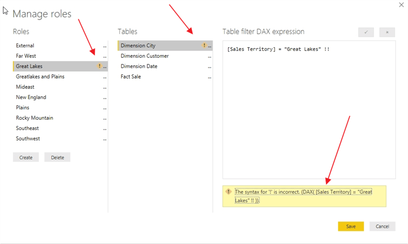
Task: Open more options for Far West role
Action: (x=105, y=56)
